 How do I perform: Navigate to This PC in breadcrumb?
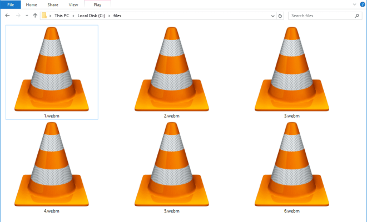pos(62,16)
